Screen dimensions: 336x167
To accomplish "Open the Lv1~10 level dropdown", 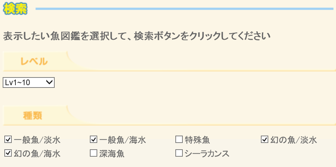I will 29,82.
